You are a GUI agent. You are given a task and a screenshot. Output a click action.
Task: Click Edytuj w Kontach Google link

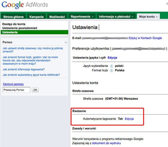coord(145,38)
